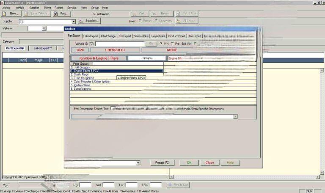Click the List input field

(x=132, y=185)
